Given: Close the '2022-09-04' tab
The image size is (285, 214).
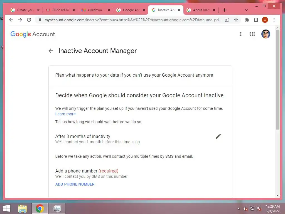Looking at the screenshot, I should click(x=73, y=10).
